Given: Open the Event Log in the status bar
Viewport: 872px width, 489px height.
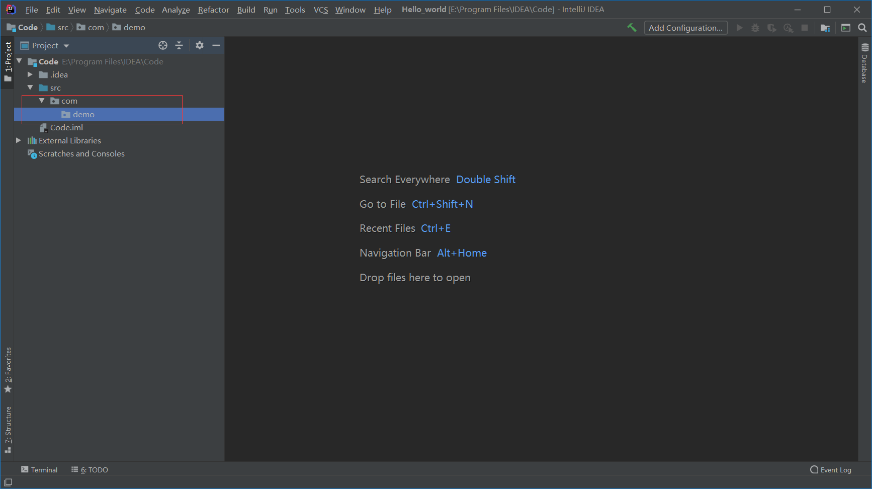Looking at the screenshot, I should click(x=835, y=469).
